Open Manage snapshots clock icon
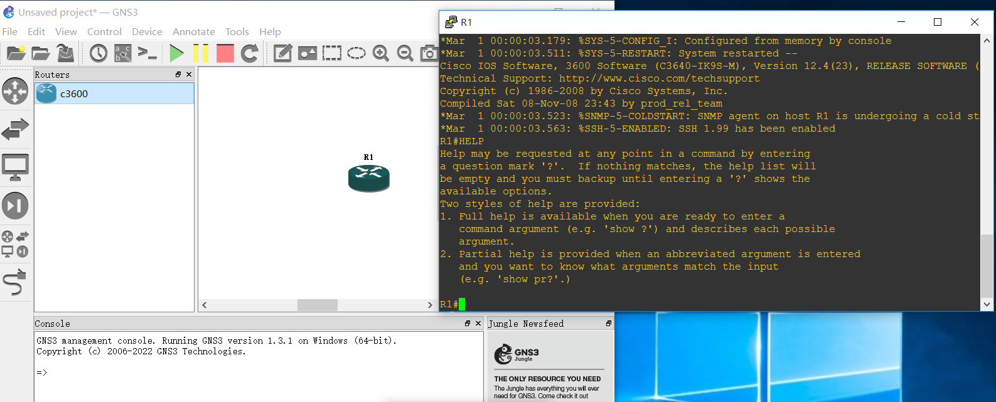 coord(99,53)
